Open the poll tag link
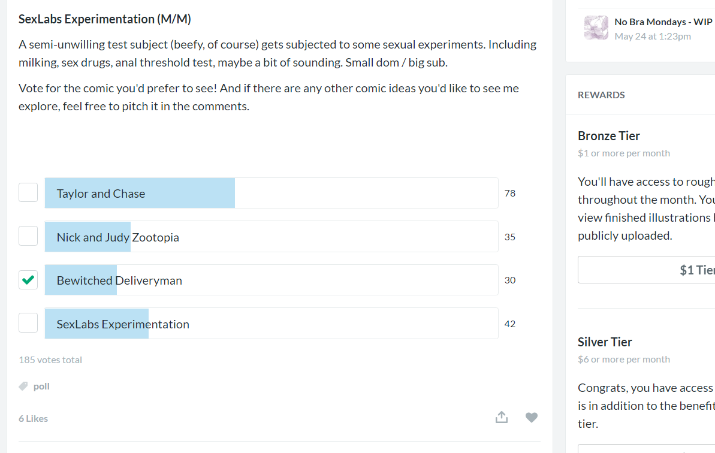Image resolution: width=715 pixels, height=453 pixels. coord(41,386)
